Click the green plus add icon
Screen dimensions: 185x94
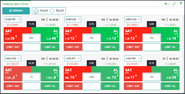[166, 4]
